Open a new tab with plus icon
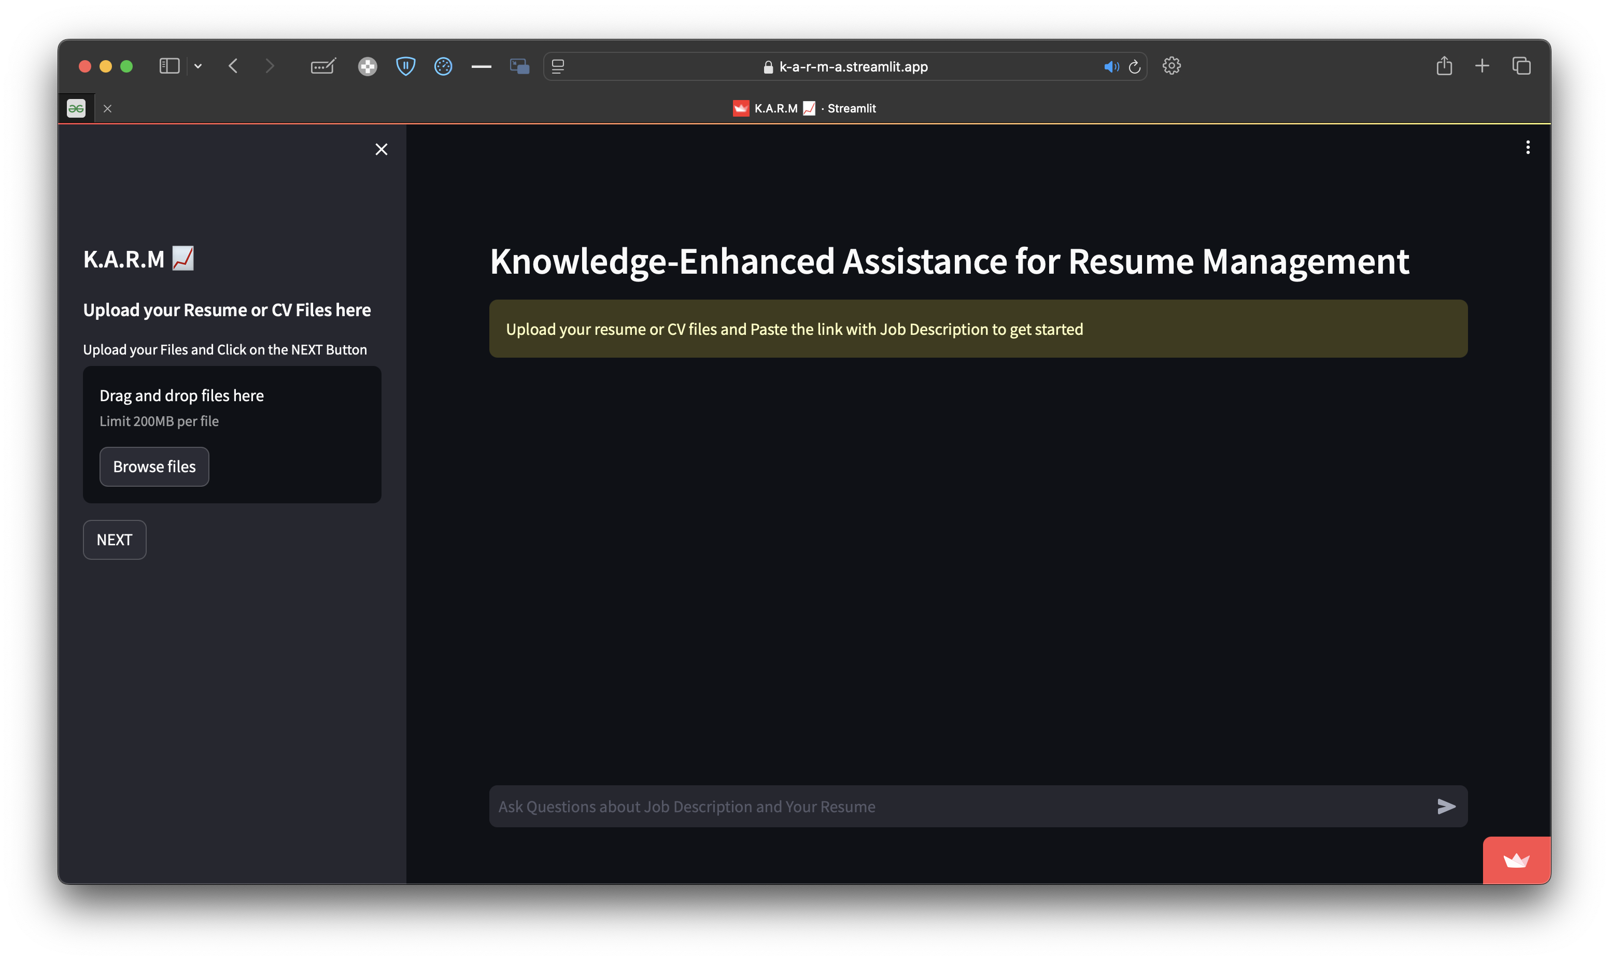The height and width of the screenshot is (961, 1609). tap(1481, 66)
